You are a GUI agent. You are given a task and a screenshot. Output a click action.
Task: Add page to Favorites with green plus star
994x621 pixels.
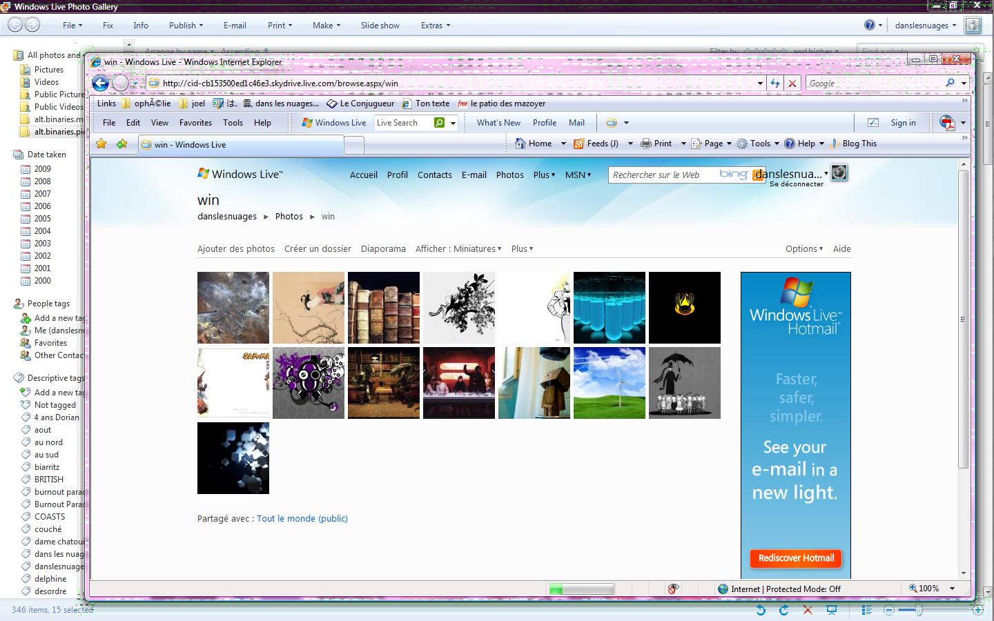[x=122, y=144]
